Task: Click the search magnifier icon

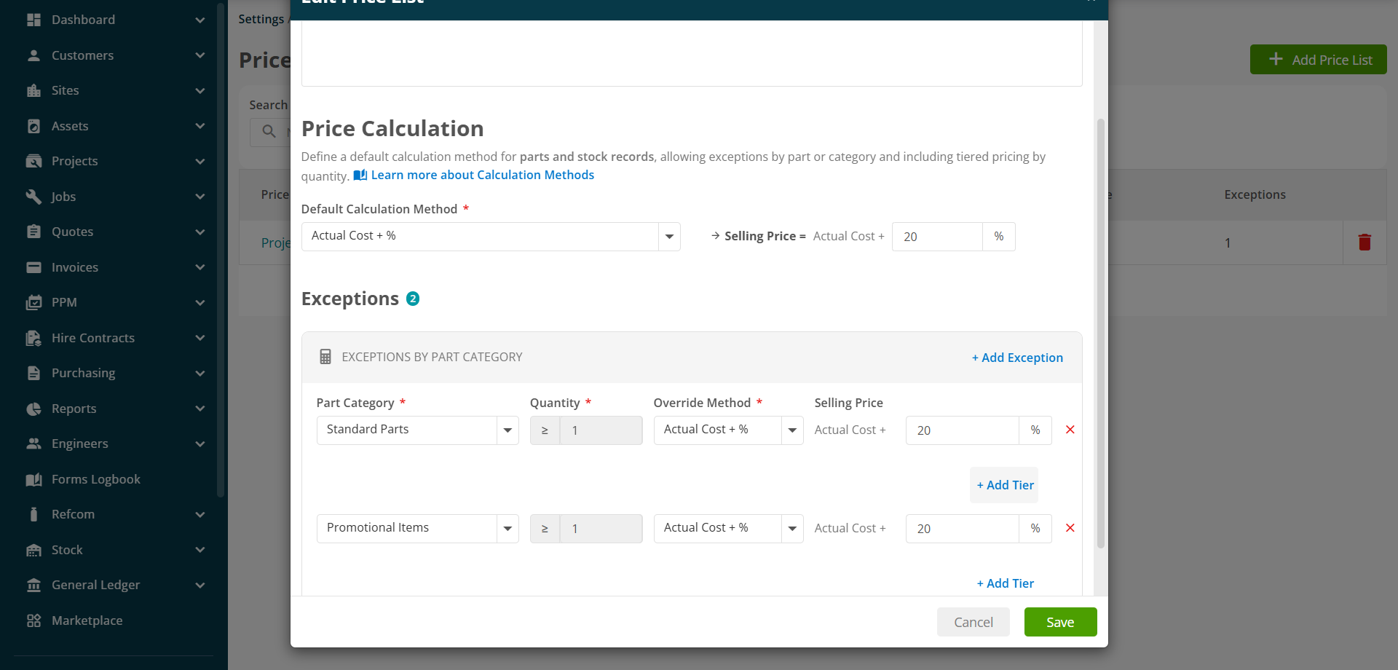Action: [x=269, y=131]
